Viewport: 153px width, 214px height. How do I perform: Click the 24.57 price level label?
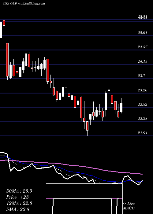143,47
